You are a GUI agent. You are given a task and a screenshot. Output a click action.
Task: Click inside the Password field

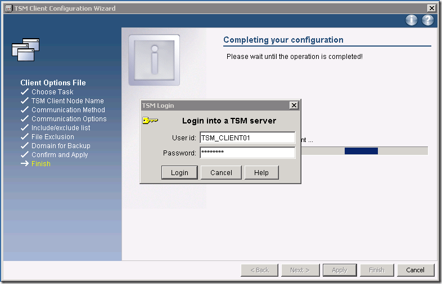point(247,153)
